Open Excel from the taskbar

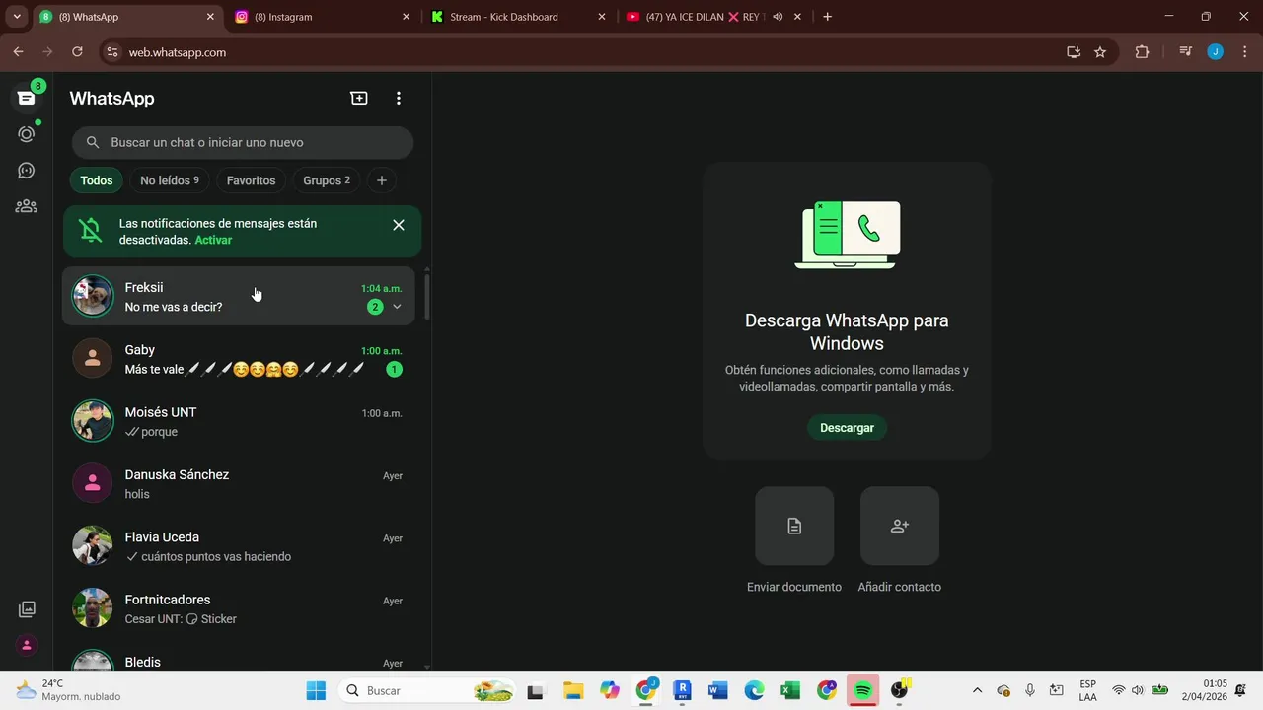pyautogui.click(x=790, y=690)
